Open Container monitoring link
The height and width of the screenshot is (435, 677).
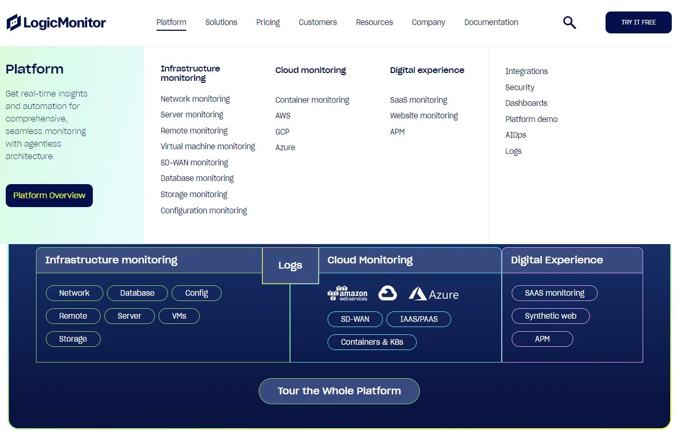tap(312, 100)
